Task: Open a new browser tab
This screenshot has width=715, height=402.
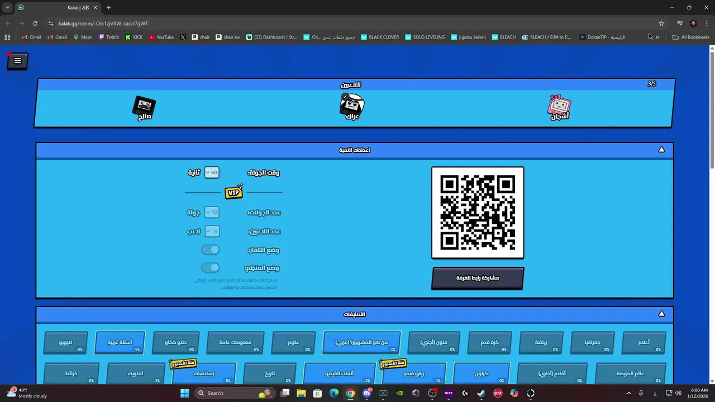Action: [x=108, y=7]
